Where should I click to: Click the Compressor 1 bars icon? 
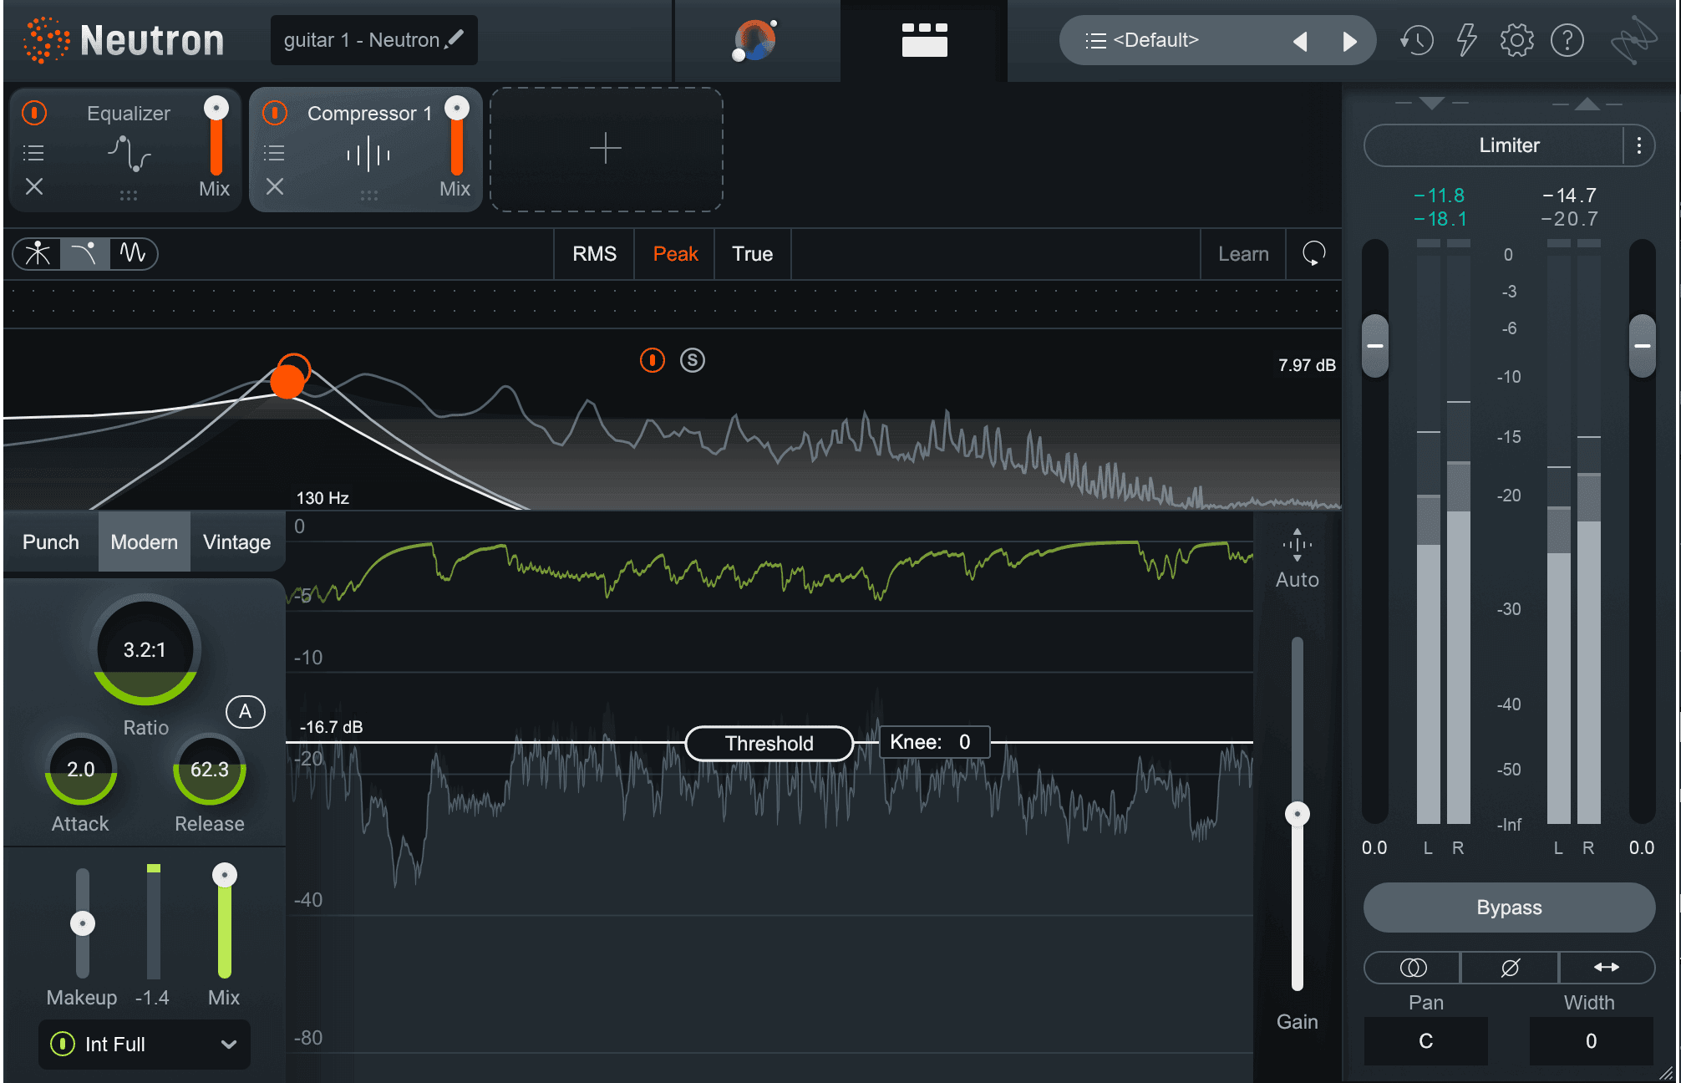368,155
